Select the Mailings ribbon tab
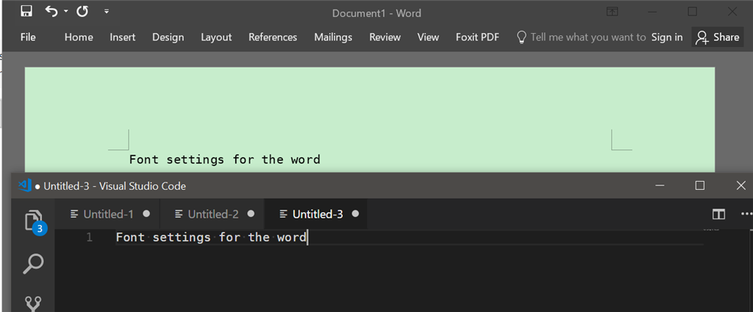Screen dimensions: 753x312 point(333,37)
